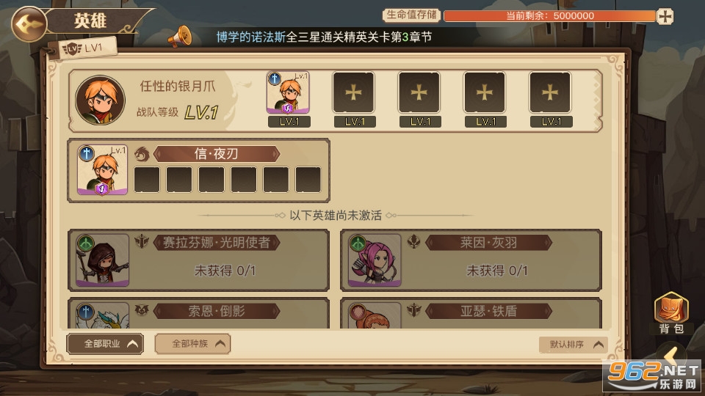Open the 赛拉芬娜·光明使者 locked hero entry
The width and height of the screenshot is (705, 396).
point(198,260)
